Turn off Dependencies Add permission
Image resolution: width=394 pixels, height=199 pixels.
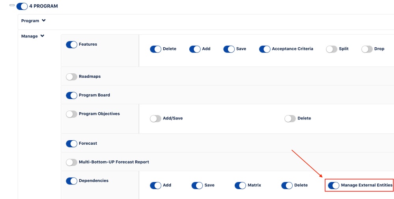pos(155,186)
